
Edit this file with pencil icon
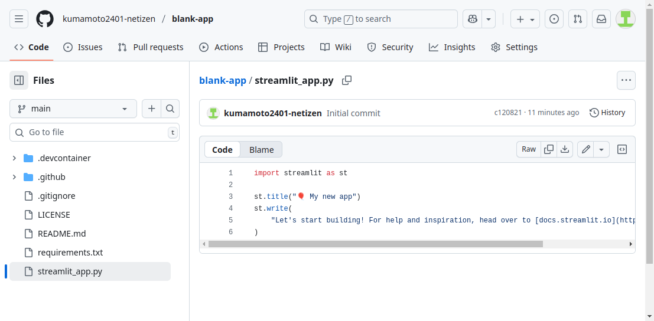point(585,149)
